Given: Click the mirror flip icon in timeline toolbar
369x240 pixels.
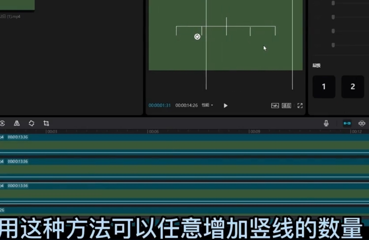Looking at the screenshot, I should click(x=17, y=123).
